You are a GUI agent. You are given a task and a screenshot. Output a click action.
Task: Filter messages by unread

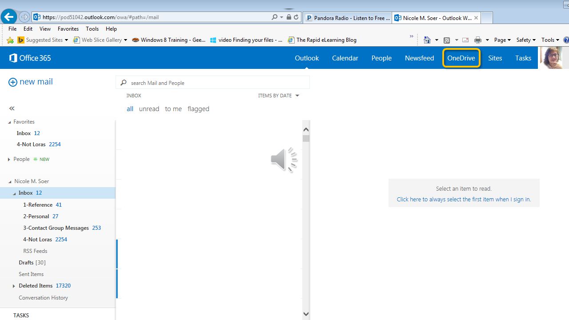point(149,109)
